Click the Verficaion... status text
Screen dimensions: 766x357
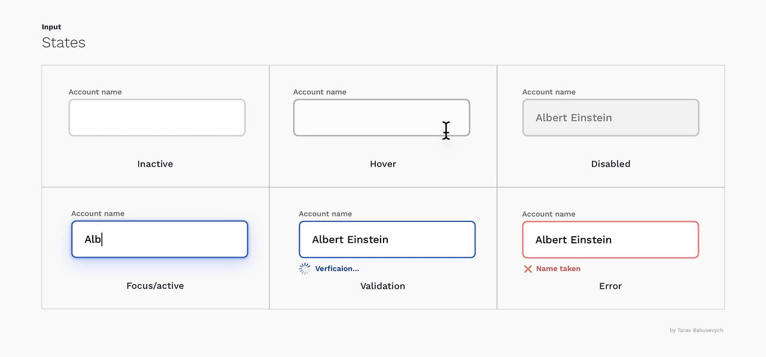(x=337, y=268)
